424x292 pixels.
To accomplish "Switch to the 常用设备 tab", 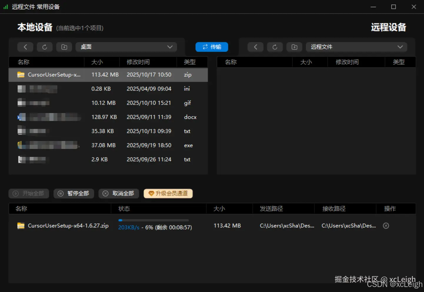I will [49, 7].
